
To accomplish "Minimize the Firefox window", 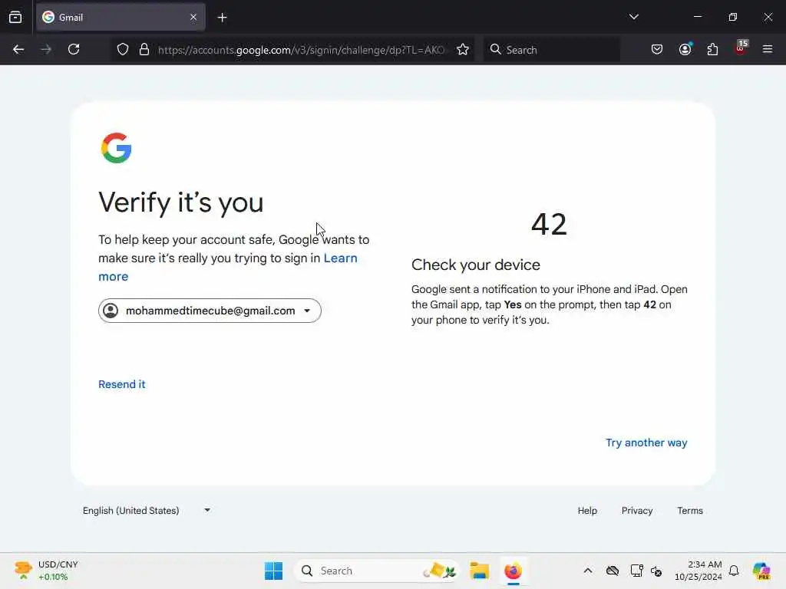I will (697, 17).
